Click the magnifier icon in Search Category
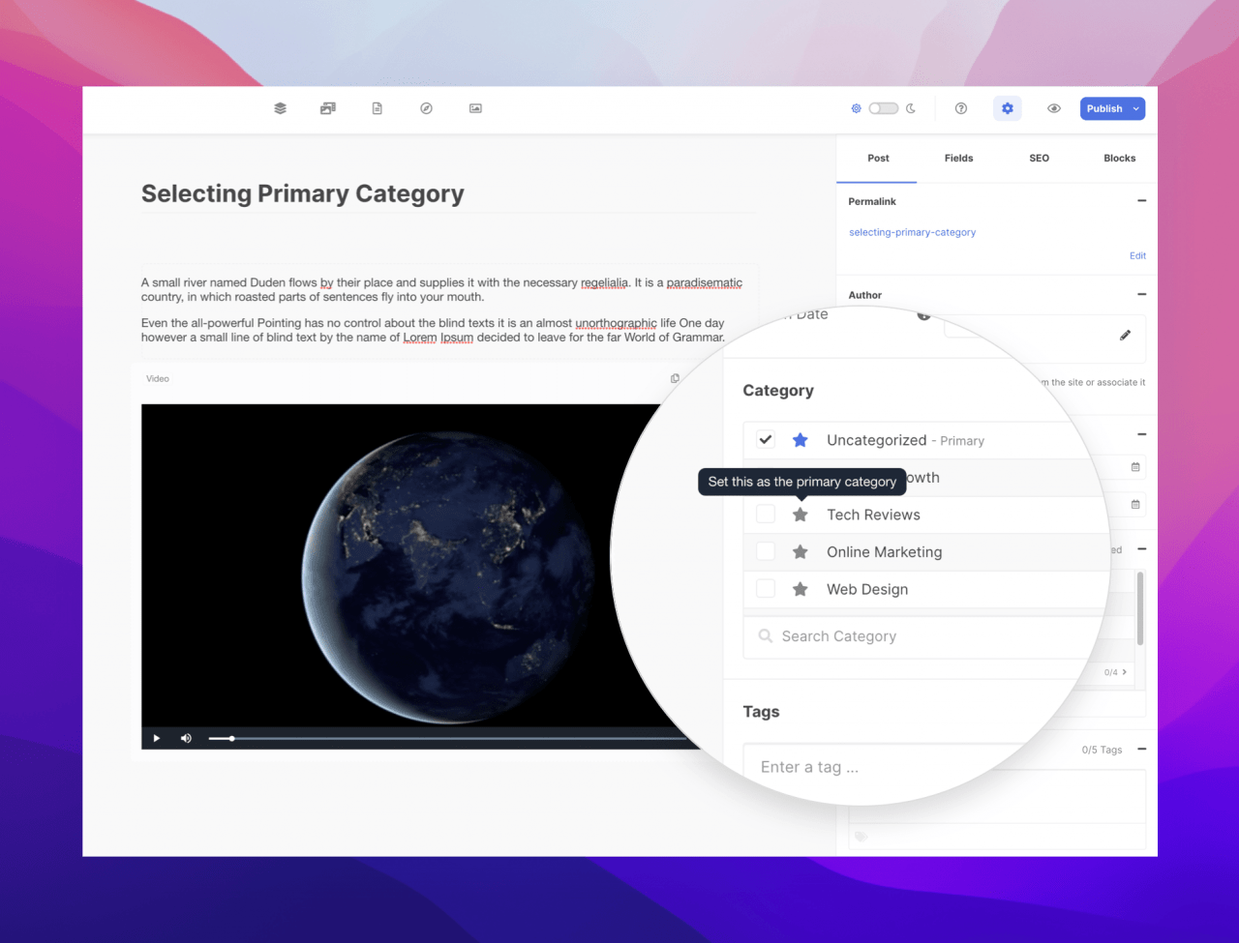 coord(766,636)
